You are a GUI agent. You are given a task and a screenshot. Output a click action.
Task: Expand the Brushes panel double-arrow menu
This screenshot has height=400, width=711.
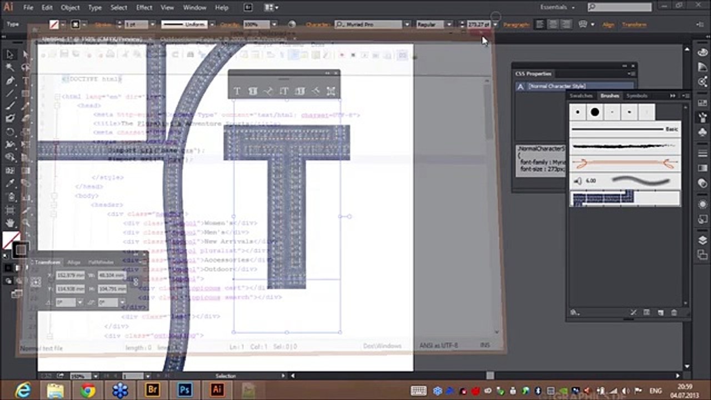[672, 96]
